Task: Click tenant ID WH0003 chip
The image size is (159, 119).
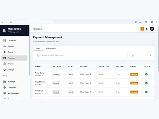Action: (56, 92)
